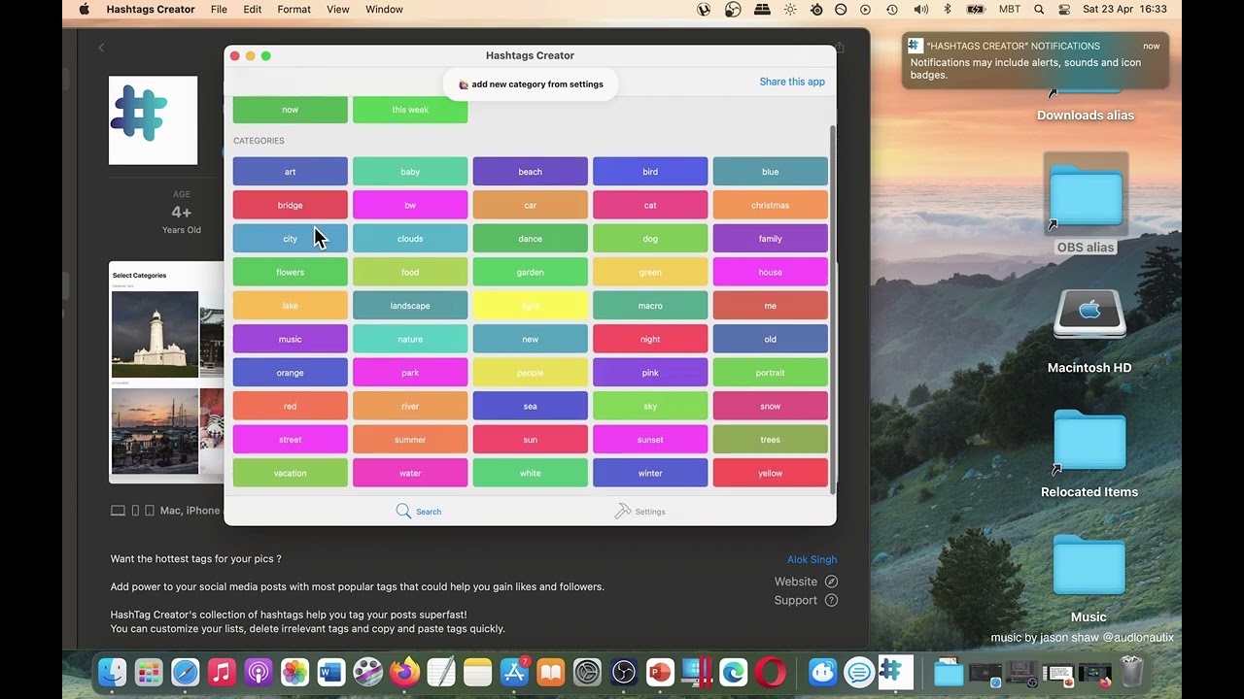Open Safari from the dock
The image size is (1244, 699).
(186, 672)
